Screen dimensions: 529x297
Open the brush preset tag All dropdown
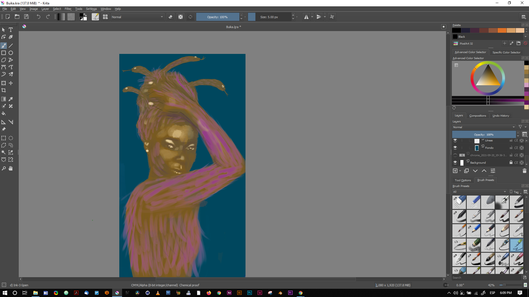tap(479, 192)
